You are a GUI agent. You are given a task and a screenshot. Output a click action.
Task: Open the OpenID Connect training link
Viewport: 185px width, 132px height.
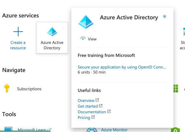122,67
